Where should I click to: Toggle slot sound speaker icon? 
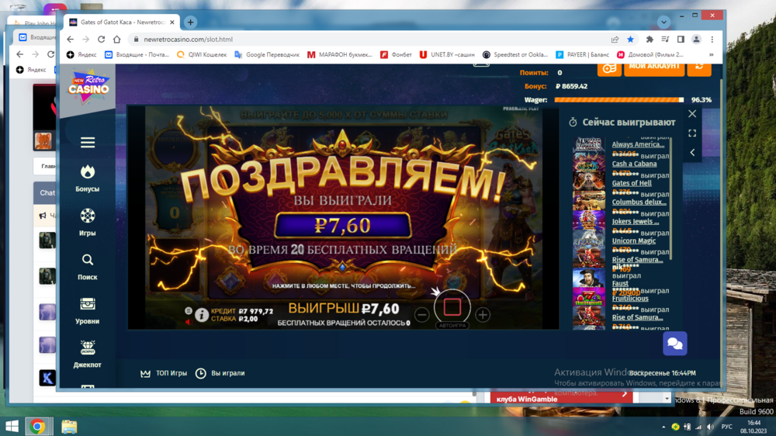[x=187, y=321]
